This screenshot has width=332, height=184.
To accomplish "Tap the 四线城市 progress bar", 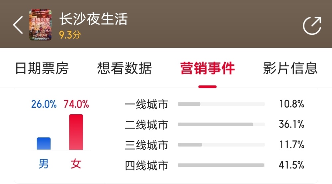I will 221,165.
